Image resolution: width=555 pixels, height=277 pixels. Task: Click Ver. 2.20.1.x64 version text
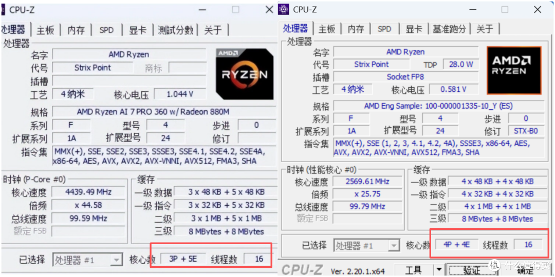tap(358, 271)
